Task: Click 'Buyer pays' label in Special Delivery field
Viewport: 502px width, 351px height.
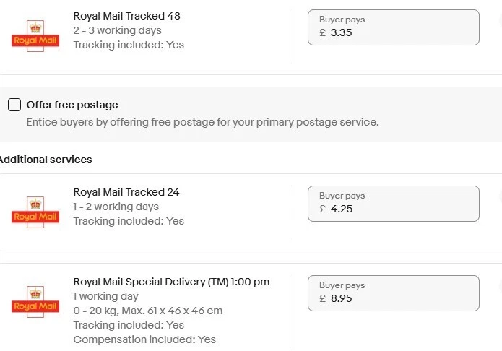Action: 342,285
